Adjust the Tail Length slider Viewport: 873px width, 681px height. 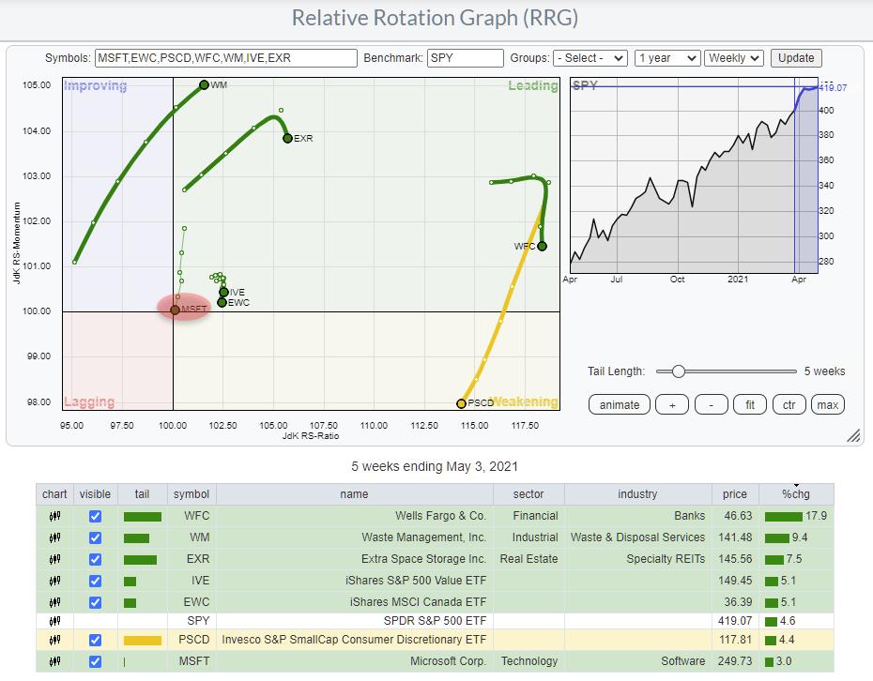678,371
